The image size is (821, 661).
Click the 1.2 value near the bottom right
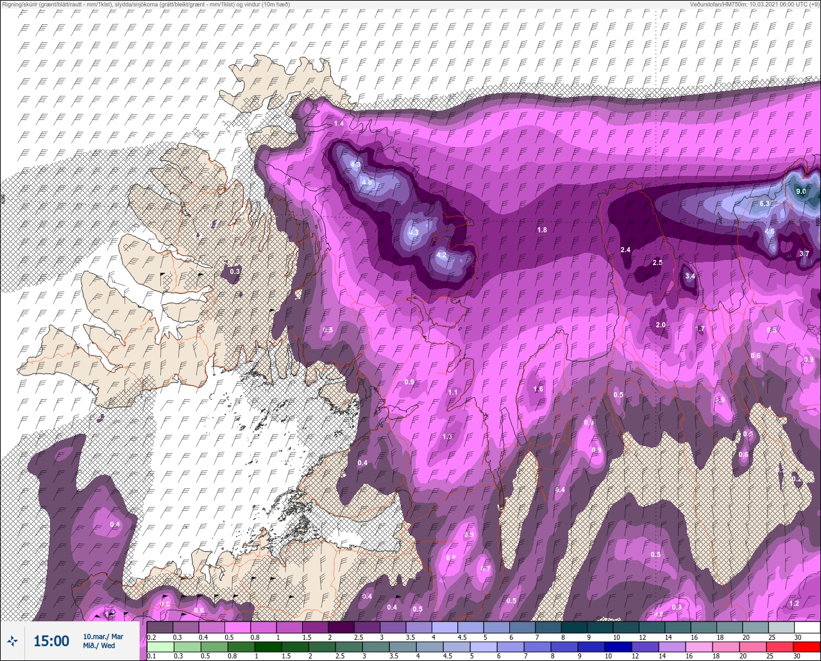(794, 604)
